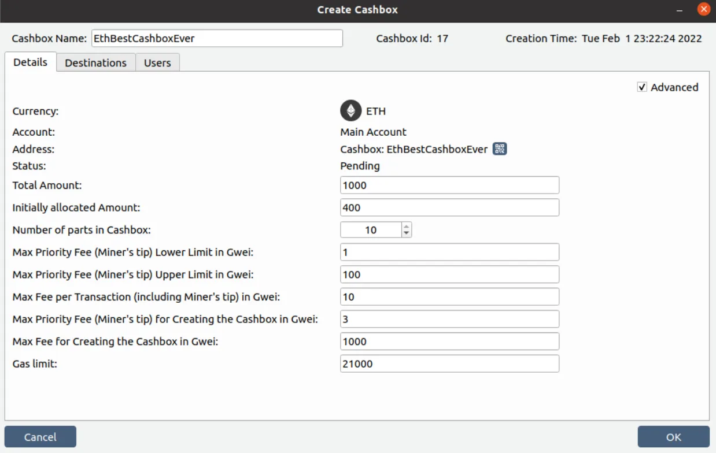The width and height of the screenshot is (716, 453).
Task: Confirm with the OK button
Action: [x=673, y=437]
